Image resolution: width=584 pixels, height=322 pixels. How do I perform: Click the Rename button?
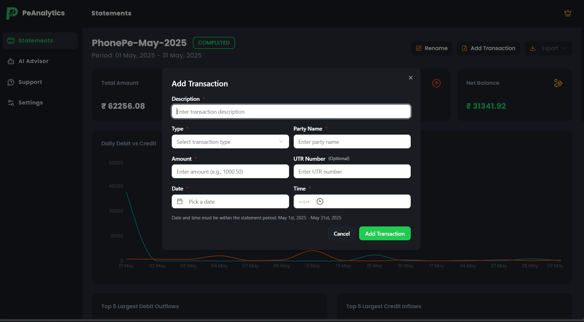(431, 48)
